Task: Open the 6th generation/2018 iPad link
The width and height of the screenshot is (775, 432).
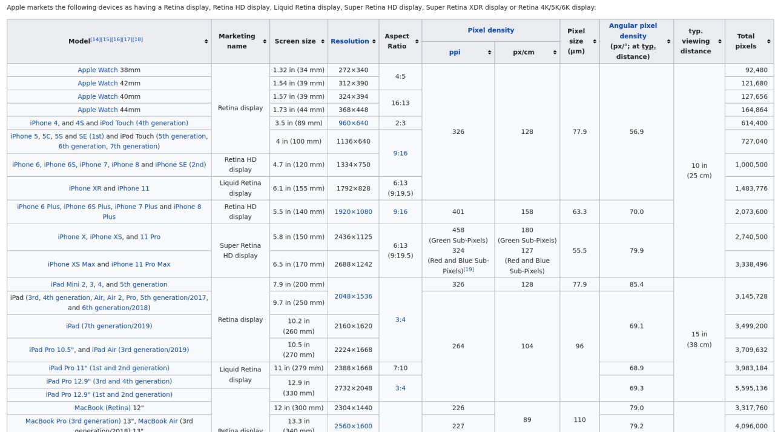Action: point(115,308)
